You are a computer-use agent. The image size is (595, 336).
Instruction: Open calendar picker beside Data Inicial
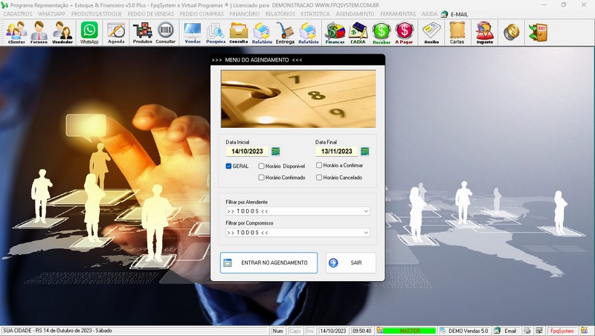pos(275,152)
